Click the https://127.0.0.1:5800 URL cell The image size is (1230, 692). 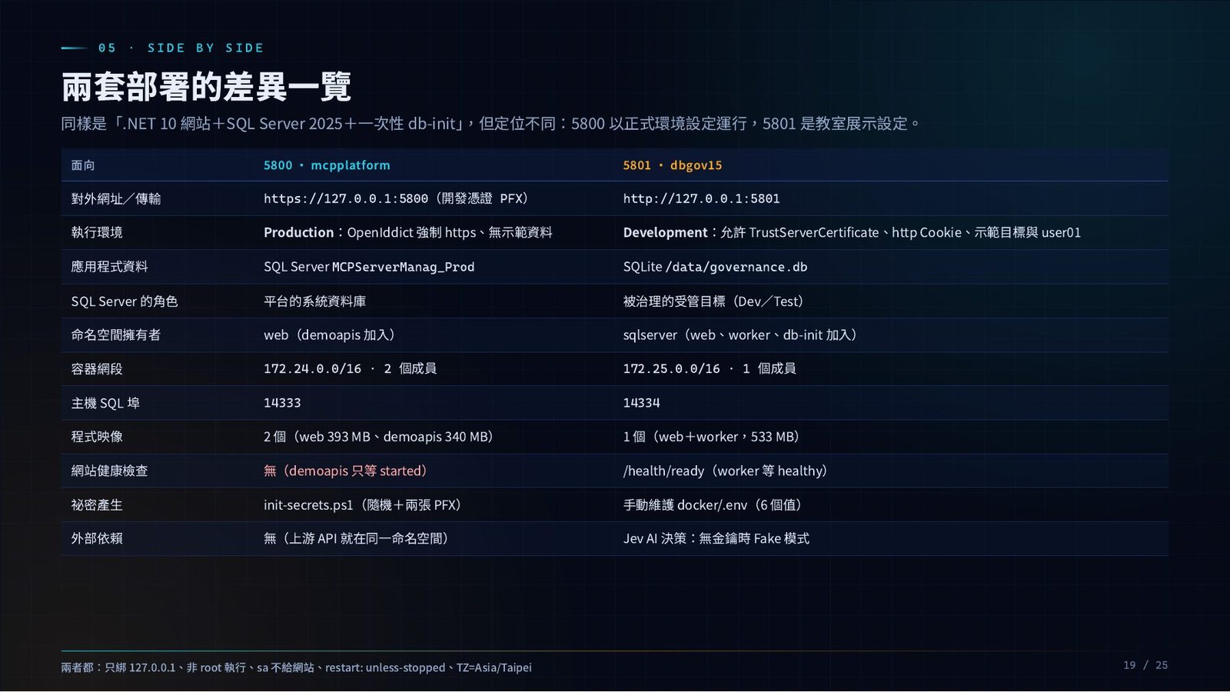397,198
